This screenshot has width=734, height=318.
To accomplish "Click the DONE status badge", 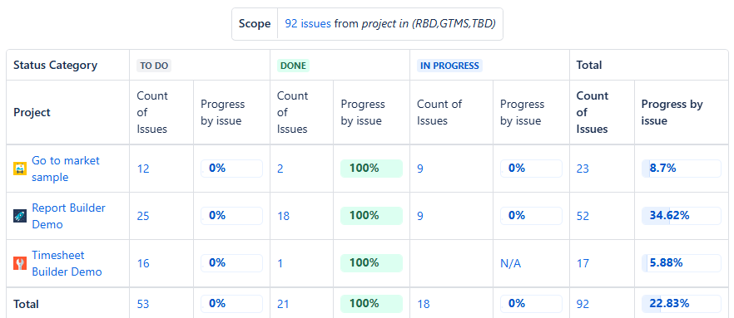I will tap(294, 66).
